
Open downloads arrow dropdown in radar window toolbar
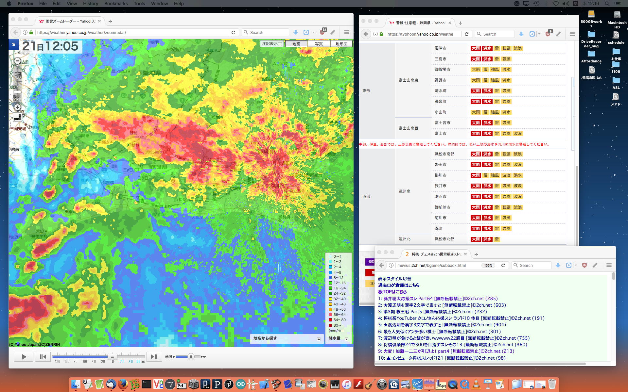[295, 32]
